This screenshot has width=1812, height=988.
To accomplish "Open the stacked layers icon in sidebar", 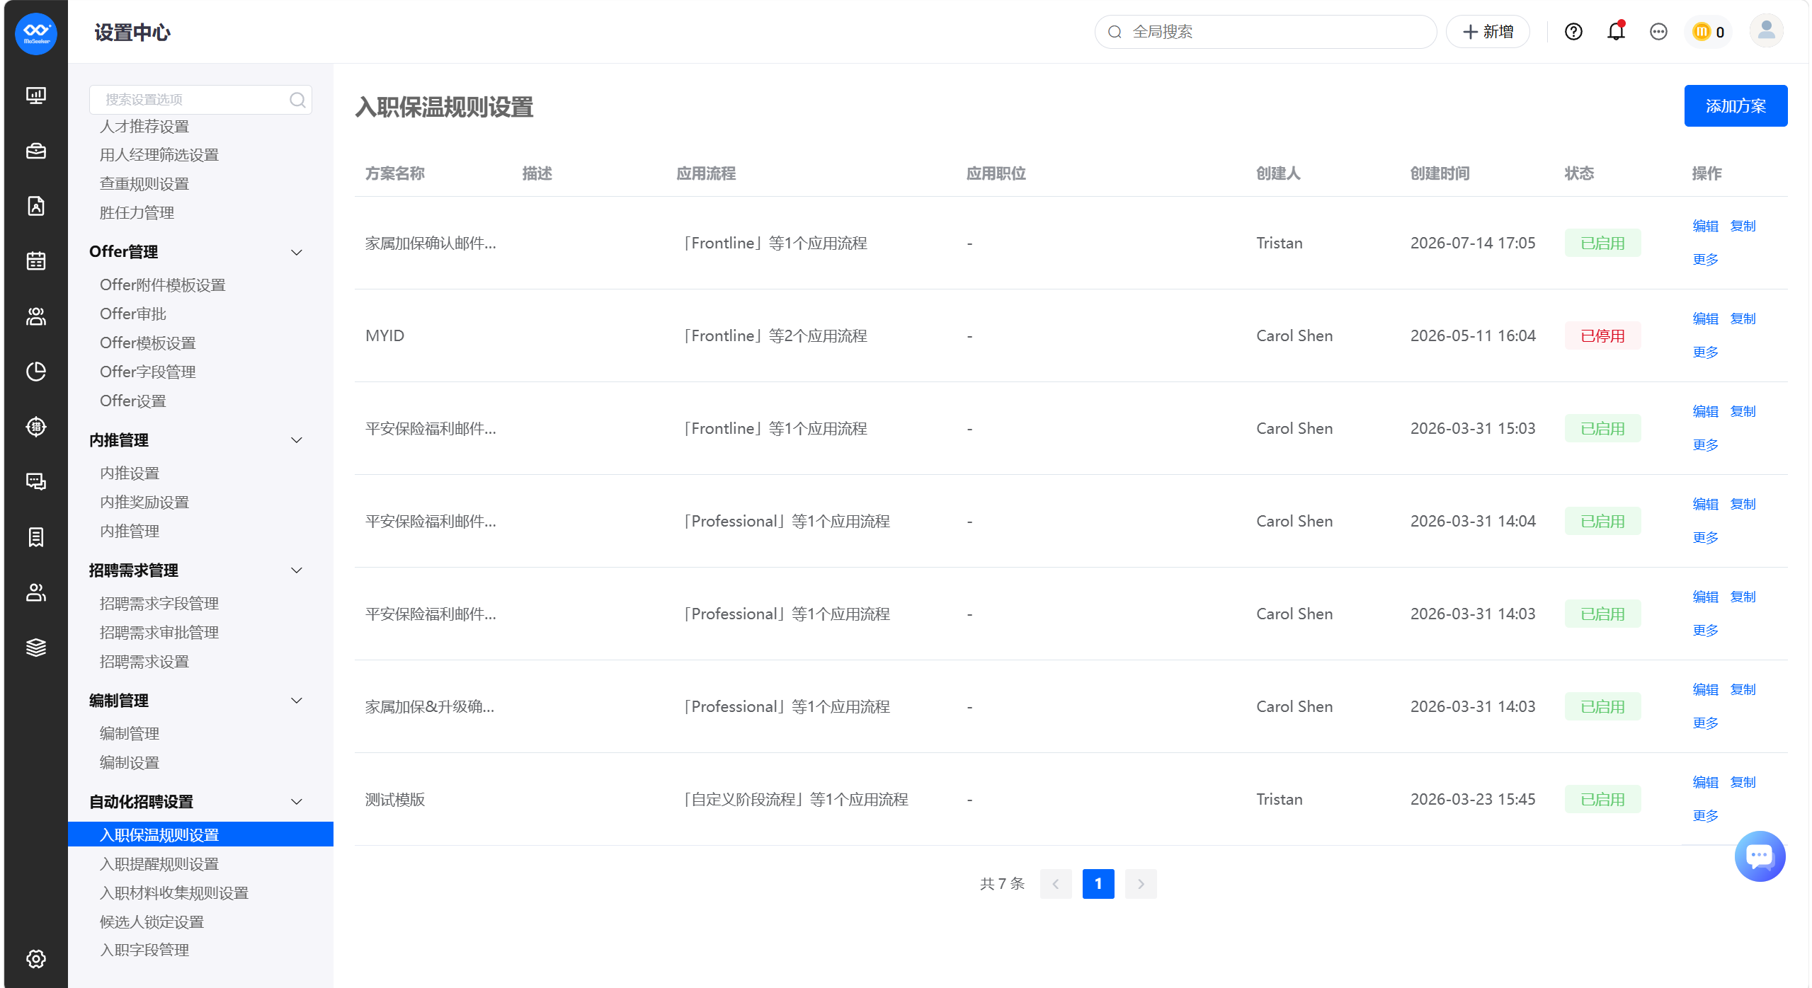I will click(x=36, y=648).
